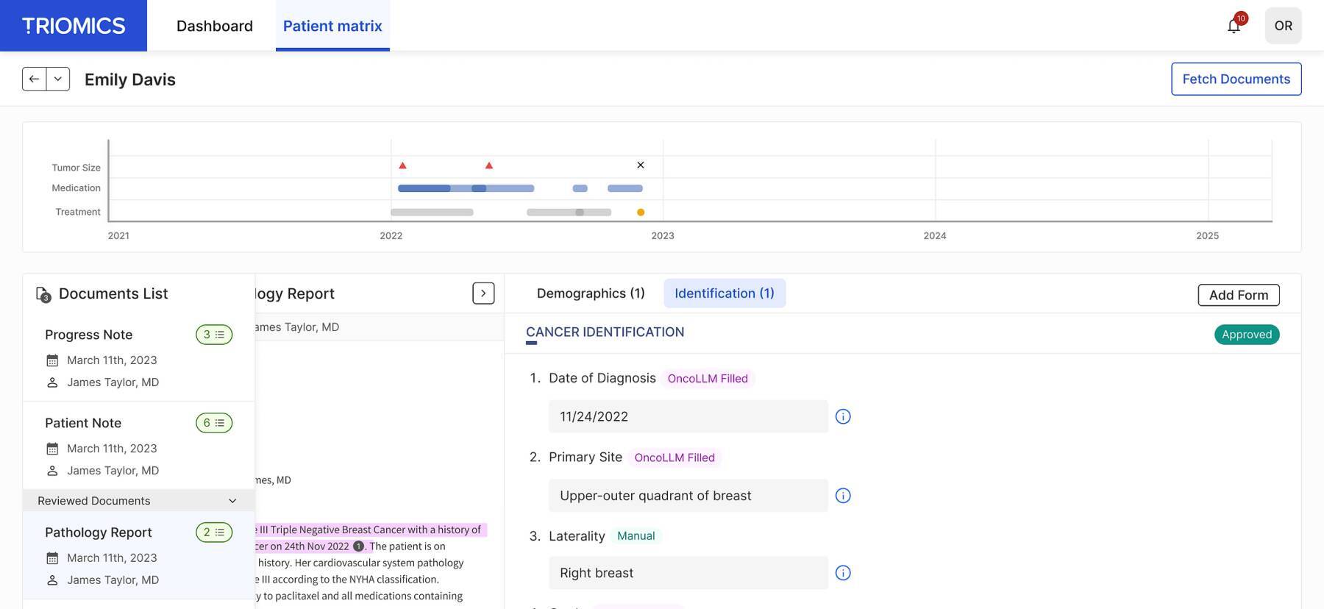Viewport: 1324px width, 609px height.
Task: Open Progress Note annotations count badge
Action: click(x=214, y=335)
